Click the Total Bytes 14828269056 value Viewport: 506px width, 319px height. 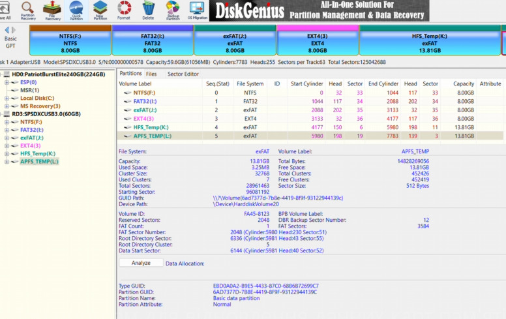pyautogui.click(x=413, y=161)
